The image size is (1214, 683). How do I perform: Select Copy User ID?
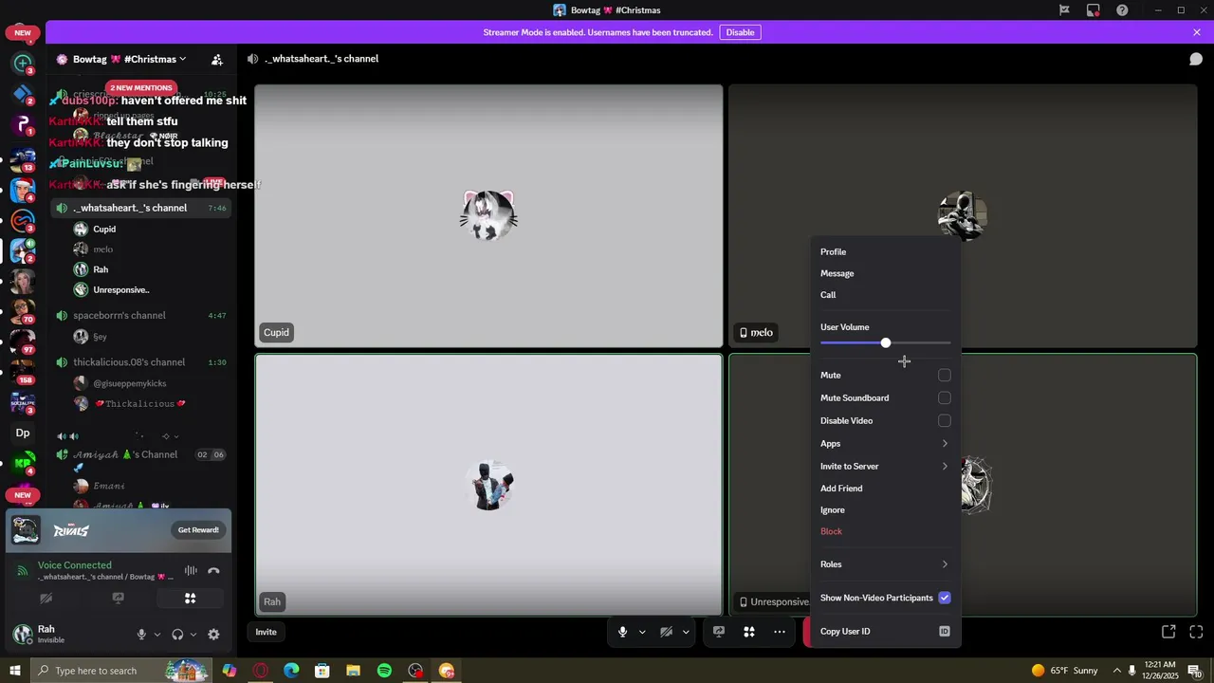(x=885, y=631)
